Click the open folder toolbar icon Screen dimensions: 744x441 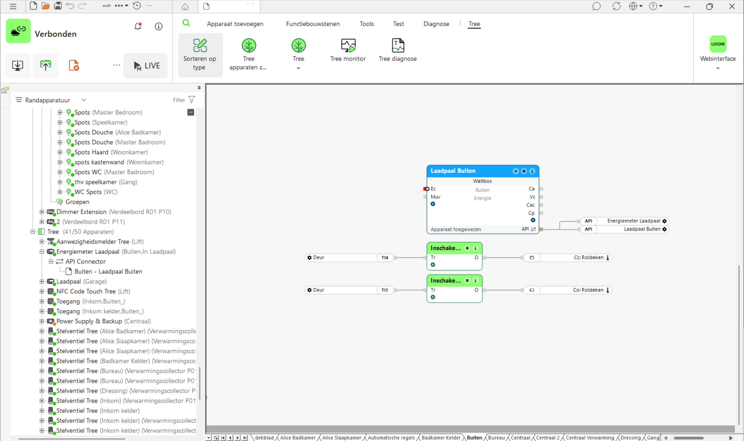pyautogui.click(x=45, y=6)
